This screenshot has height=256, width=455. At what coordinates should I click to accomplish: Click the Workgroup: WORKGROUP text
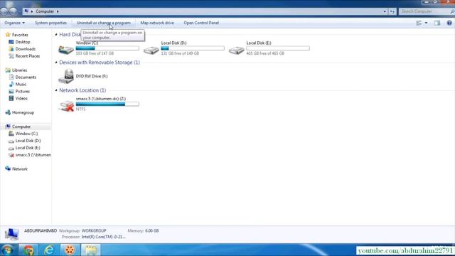tap(82, 230)
